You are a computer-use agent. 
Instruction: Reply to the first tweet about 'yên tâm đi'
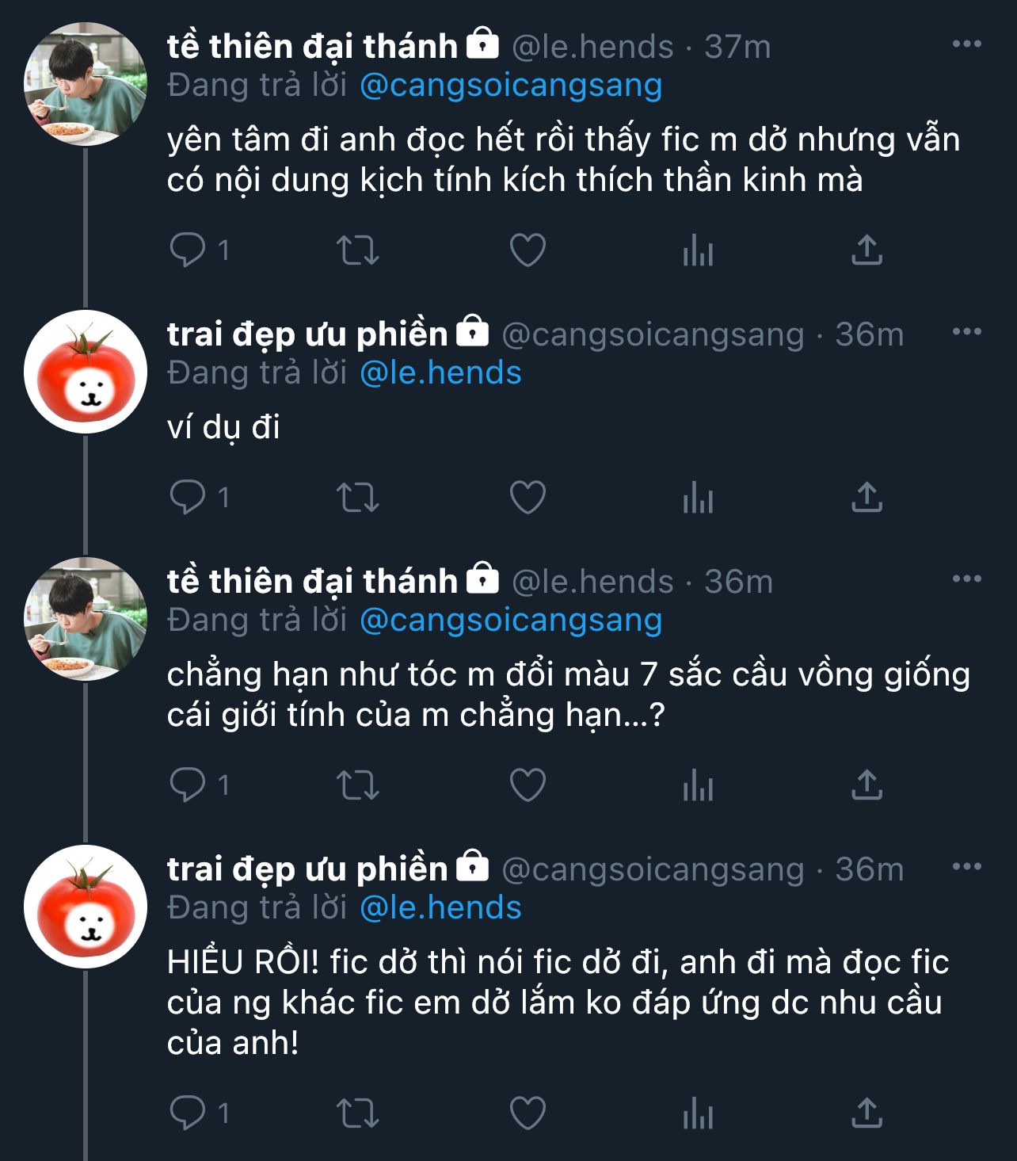[189, 250]
